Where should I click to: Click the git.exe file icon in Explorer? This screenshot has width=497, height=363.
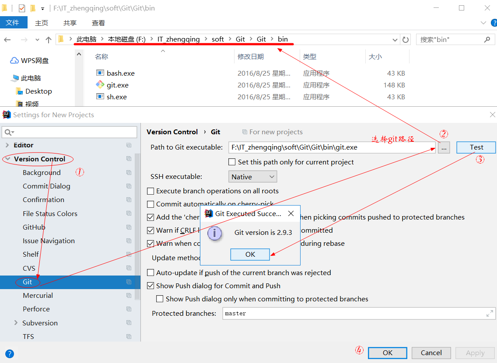(100, 84)
